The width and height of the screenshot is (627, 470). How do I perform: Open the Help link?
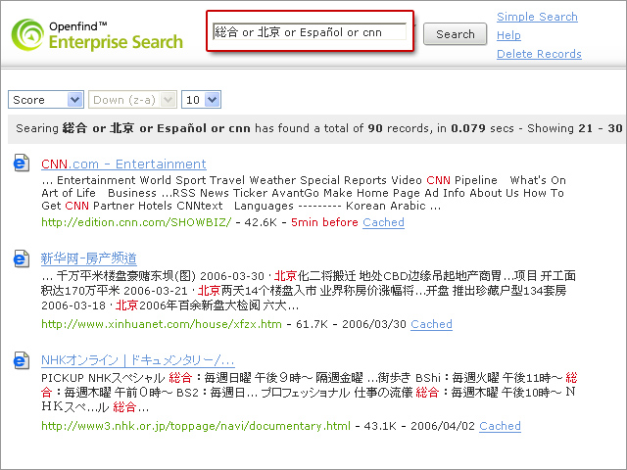click(x=508, y=35)
